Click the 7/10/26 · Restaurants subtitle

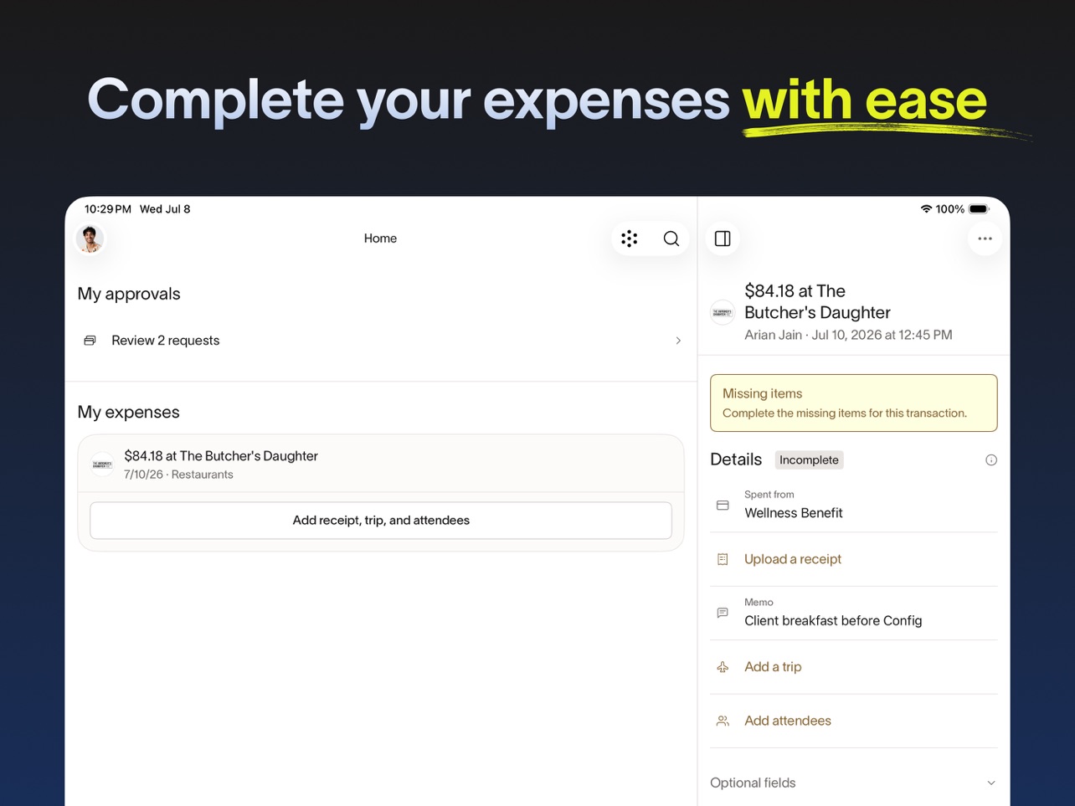pyautogui.click(x=178, y=475)
